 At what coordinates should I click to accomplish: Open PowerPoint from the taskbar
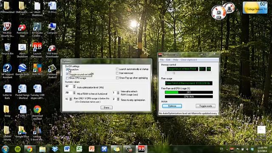(x=92, y=149)
